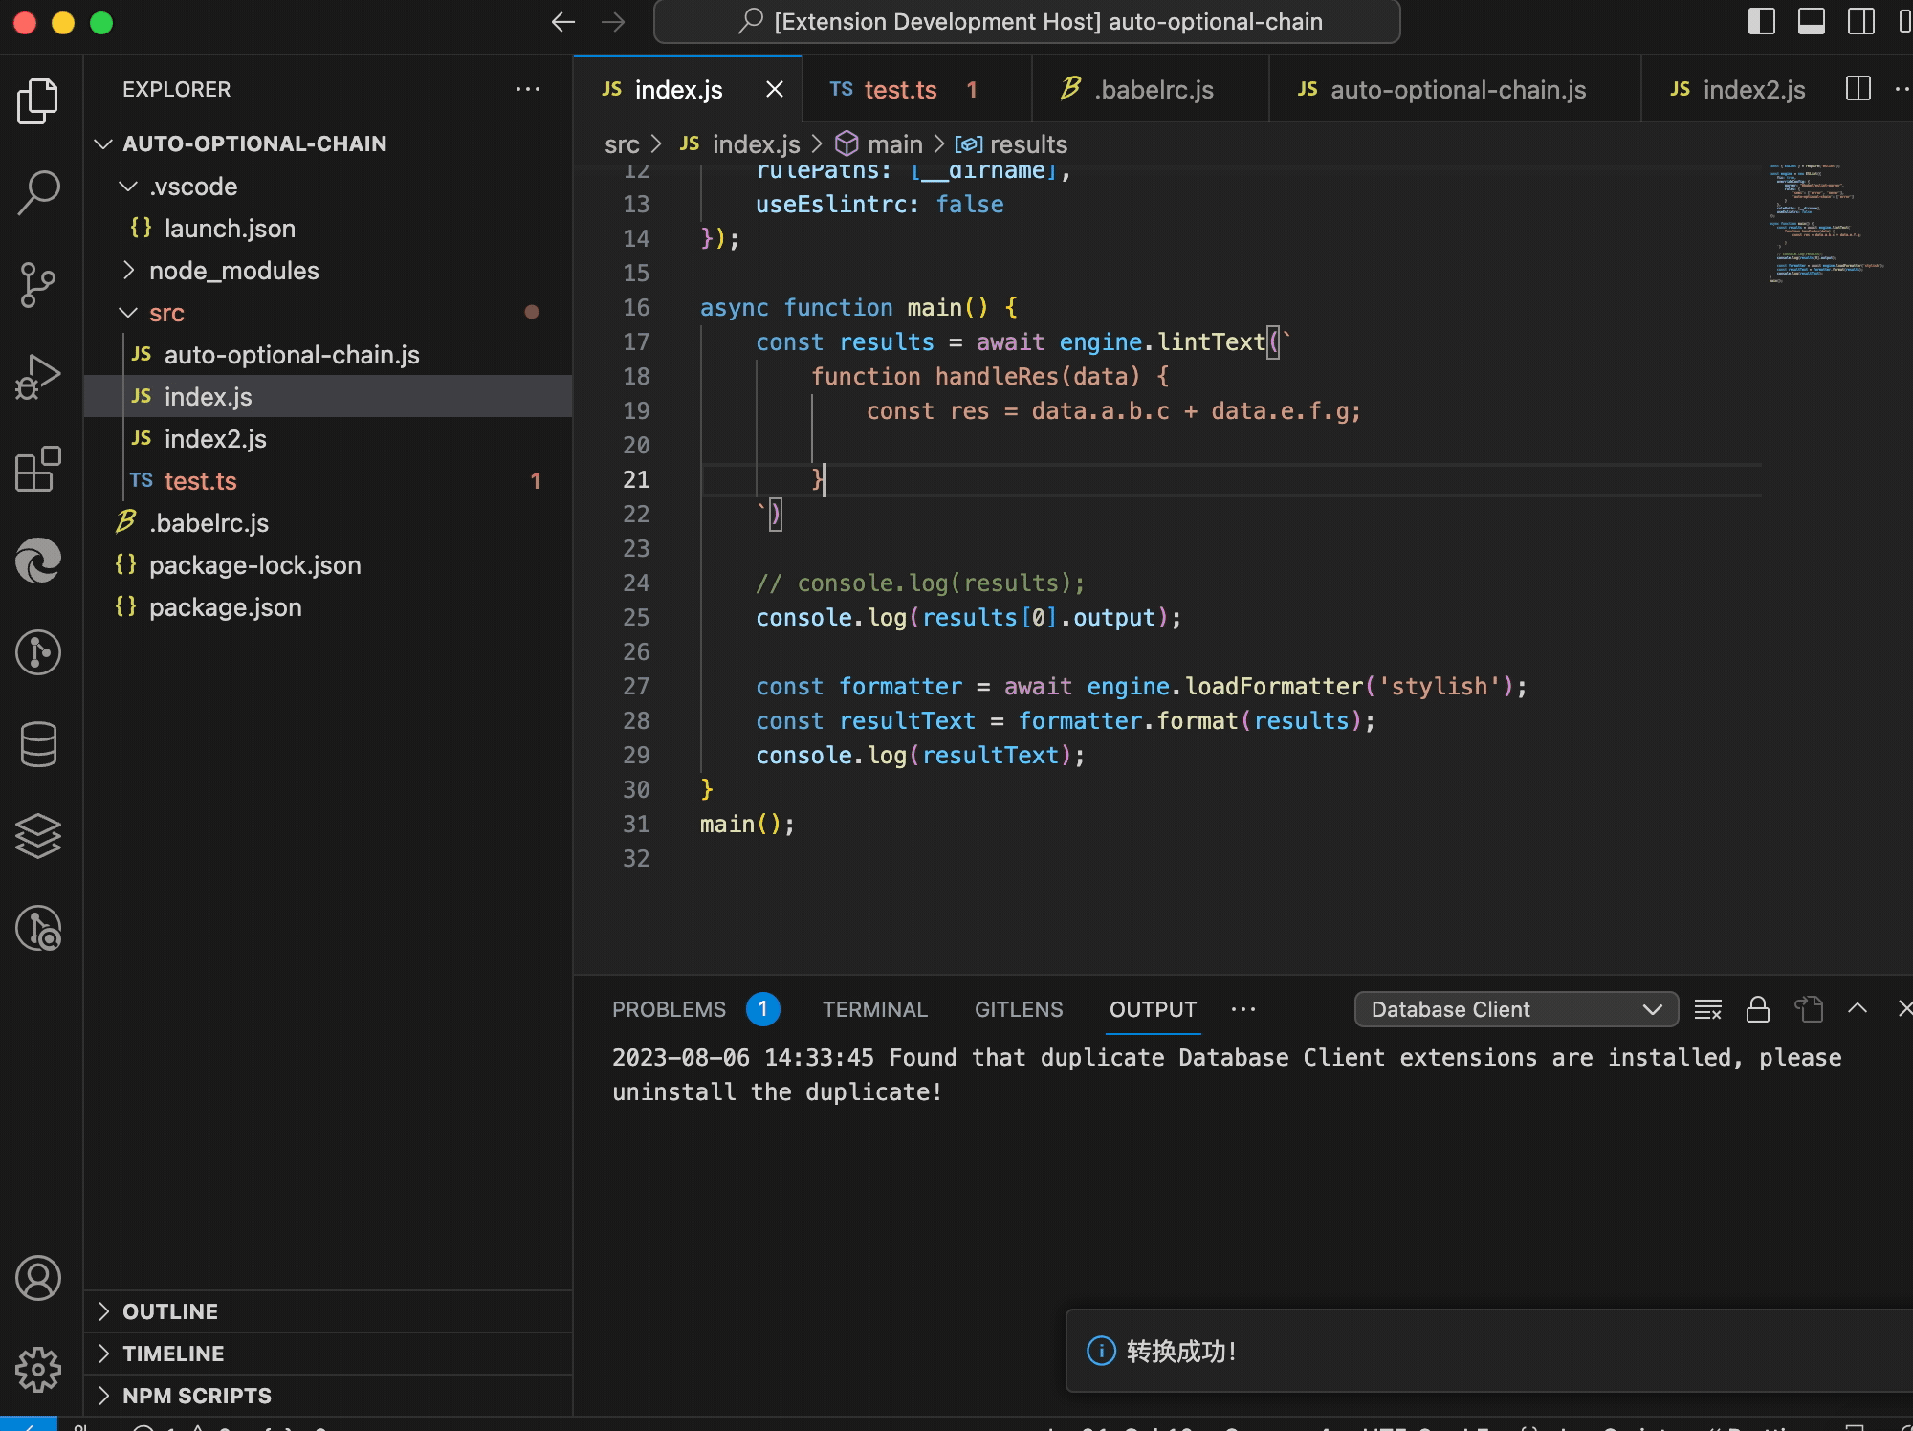Expand the OUTLINE section
This screenshot has height=1431, width=1913.
pos(170,1311)
